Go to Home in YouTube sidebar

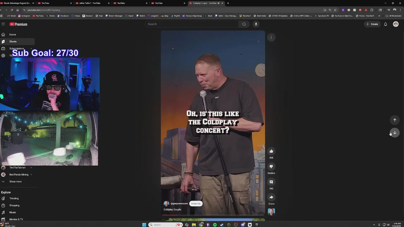pyautogui.click(x=13, y=34)
